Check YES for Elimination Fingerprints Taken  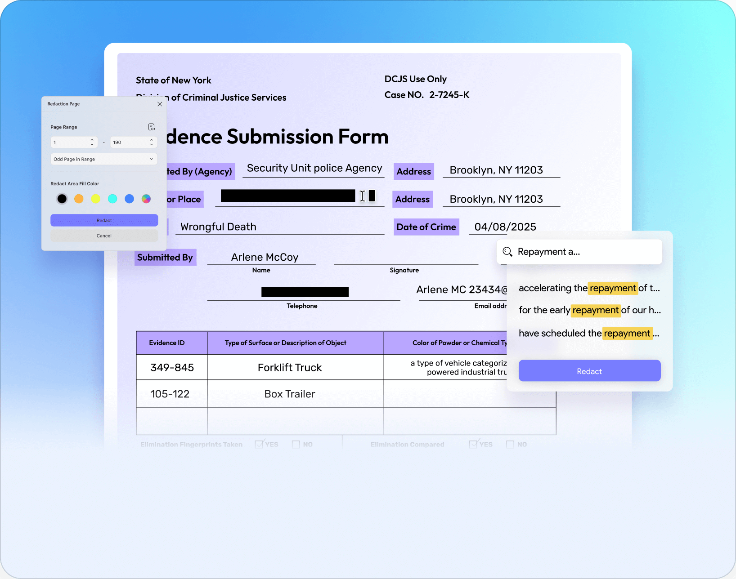(x=259, y=444)
